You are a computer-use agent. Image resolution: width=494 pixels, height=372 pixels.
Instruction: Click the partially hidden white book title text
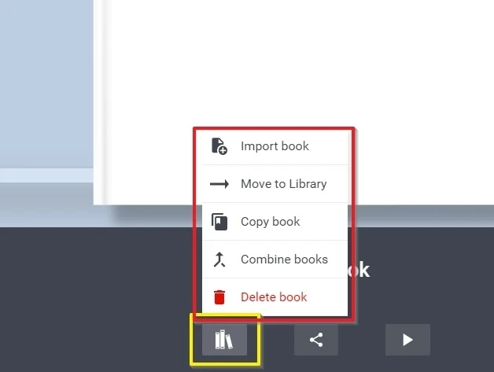click(359, 270)
